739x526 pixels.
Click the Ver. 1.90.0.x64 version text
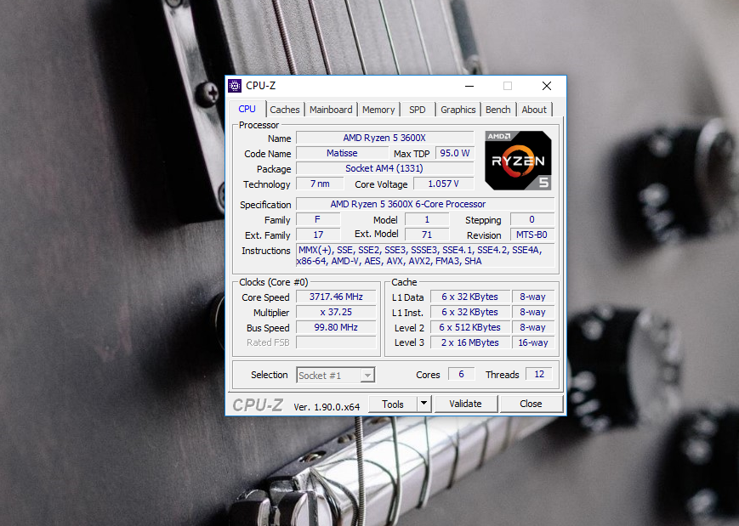pos(327,407)
